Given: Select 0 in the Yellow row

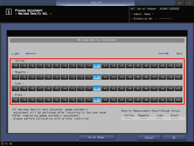Looking at the screenshot, I should (x=97, y=65).
